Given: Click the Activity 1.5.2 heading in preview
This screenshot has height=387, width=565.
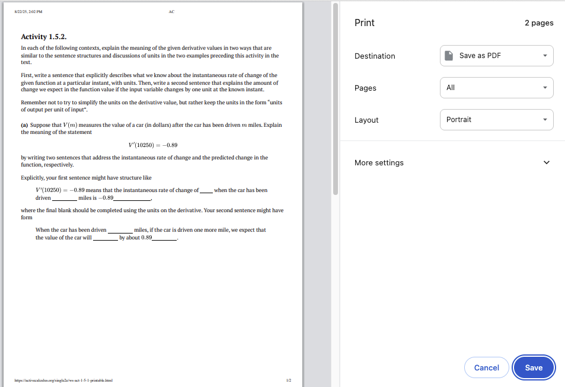Looking at the screenshot, I should [47, 37].
